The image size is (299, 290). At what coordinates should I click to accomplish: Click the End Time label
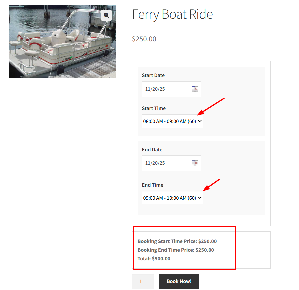pos(153,185)
